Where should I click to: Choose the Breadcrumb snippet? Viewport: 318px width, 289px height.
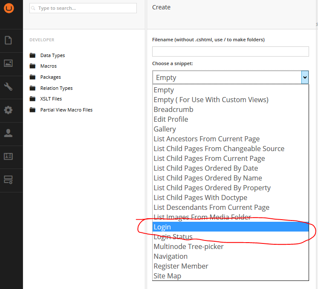pyautogui.click(x=231, y=109)
